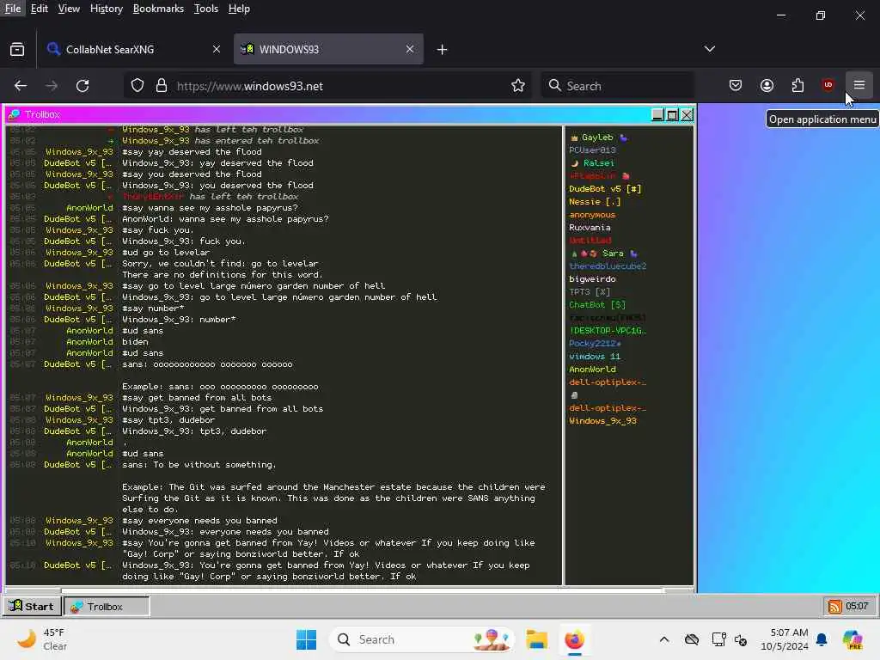Open the weather widget showing 45°F
Screen dimensions: 880x660
pyautogui.click(x=42, y=639)
